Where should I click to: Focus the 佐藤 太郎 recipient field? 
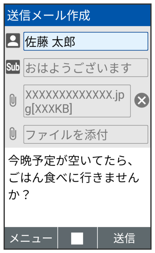(x=86, y=41)
